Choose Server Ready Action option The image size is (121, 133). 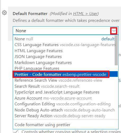(x=65, y=116)
